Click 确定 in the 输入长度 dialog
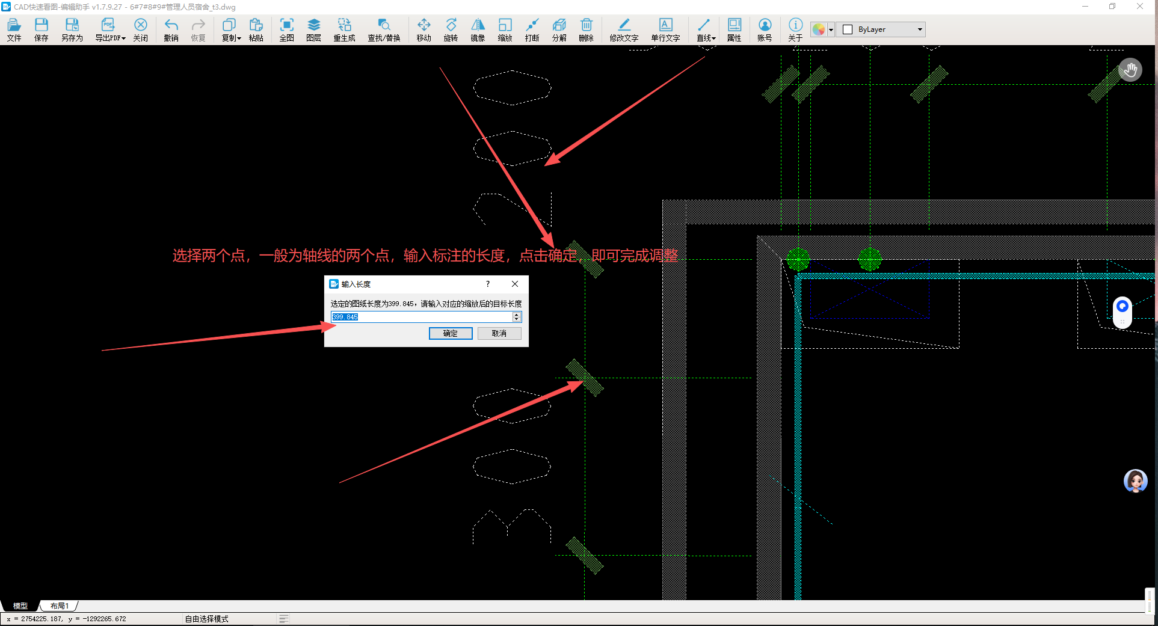The height and width of the screenshot is (626, 1158). (x=451, y=333)
